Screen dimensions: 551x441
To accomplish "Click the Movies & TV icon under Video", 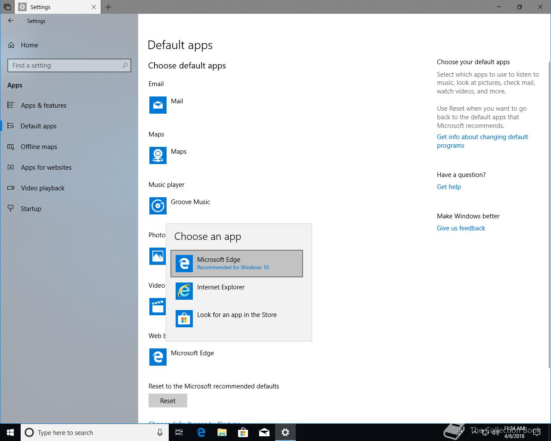I will coord(157,307).
